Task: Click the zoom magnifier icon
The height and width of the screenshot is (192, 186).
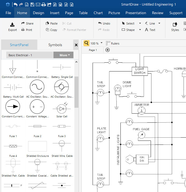Action: tap(86, 43)
